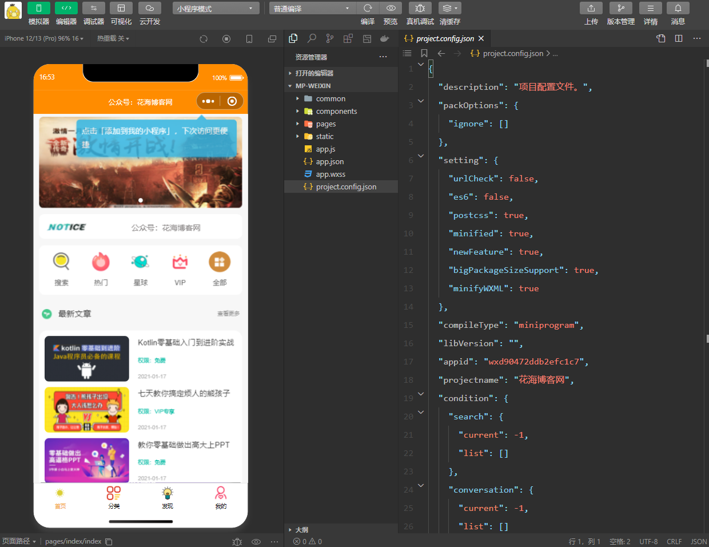
Task: Toggle the editor panel button
Action: coord(66,8)
